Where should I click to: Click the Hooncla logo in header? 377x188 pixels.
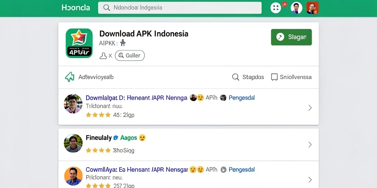[x=76, y=8]
